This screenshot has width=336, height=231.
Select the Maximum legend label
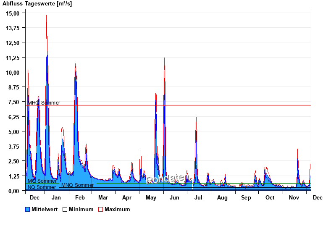(x=117, y=209)
